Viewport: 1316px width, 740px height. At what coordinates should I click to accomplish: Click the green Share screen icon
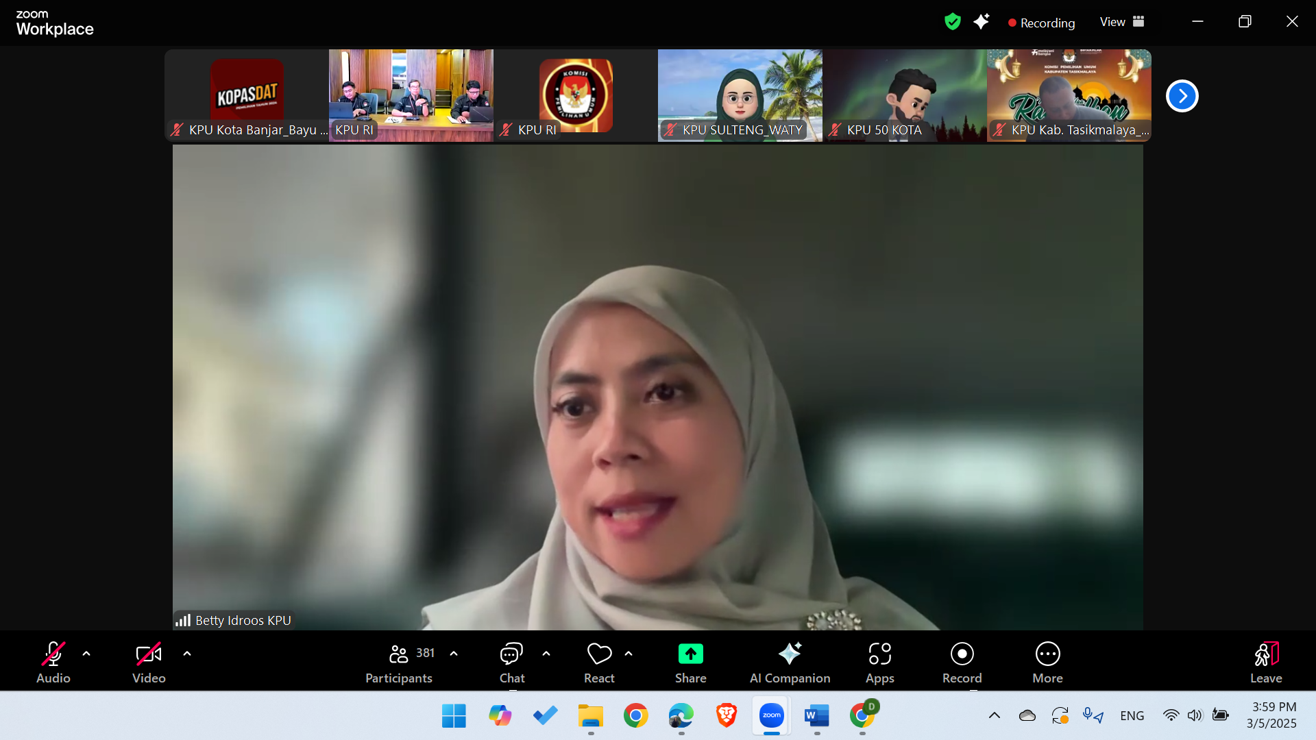[690, 654]
